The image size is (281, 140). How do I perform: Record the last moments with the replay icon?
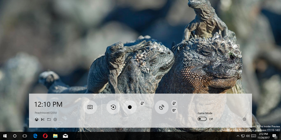[x=113, y=107]
